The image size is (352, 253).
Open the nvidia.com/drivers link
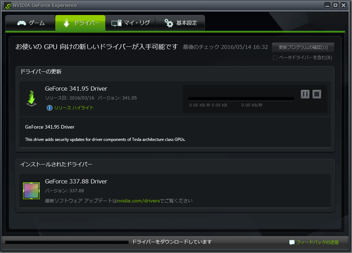coord(138,201)
